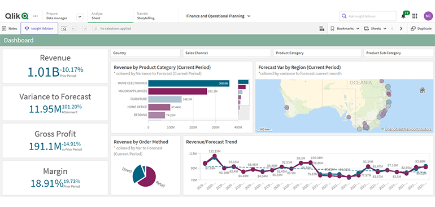The height and width of the screenshot is (207, 435).
Task: Focus the Ask Insight Advisor search box
Action: pyautogui.click(x=368, y=16)
